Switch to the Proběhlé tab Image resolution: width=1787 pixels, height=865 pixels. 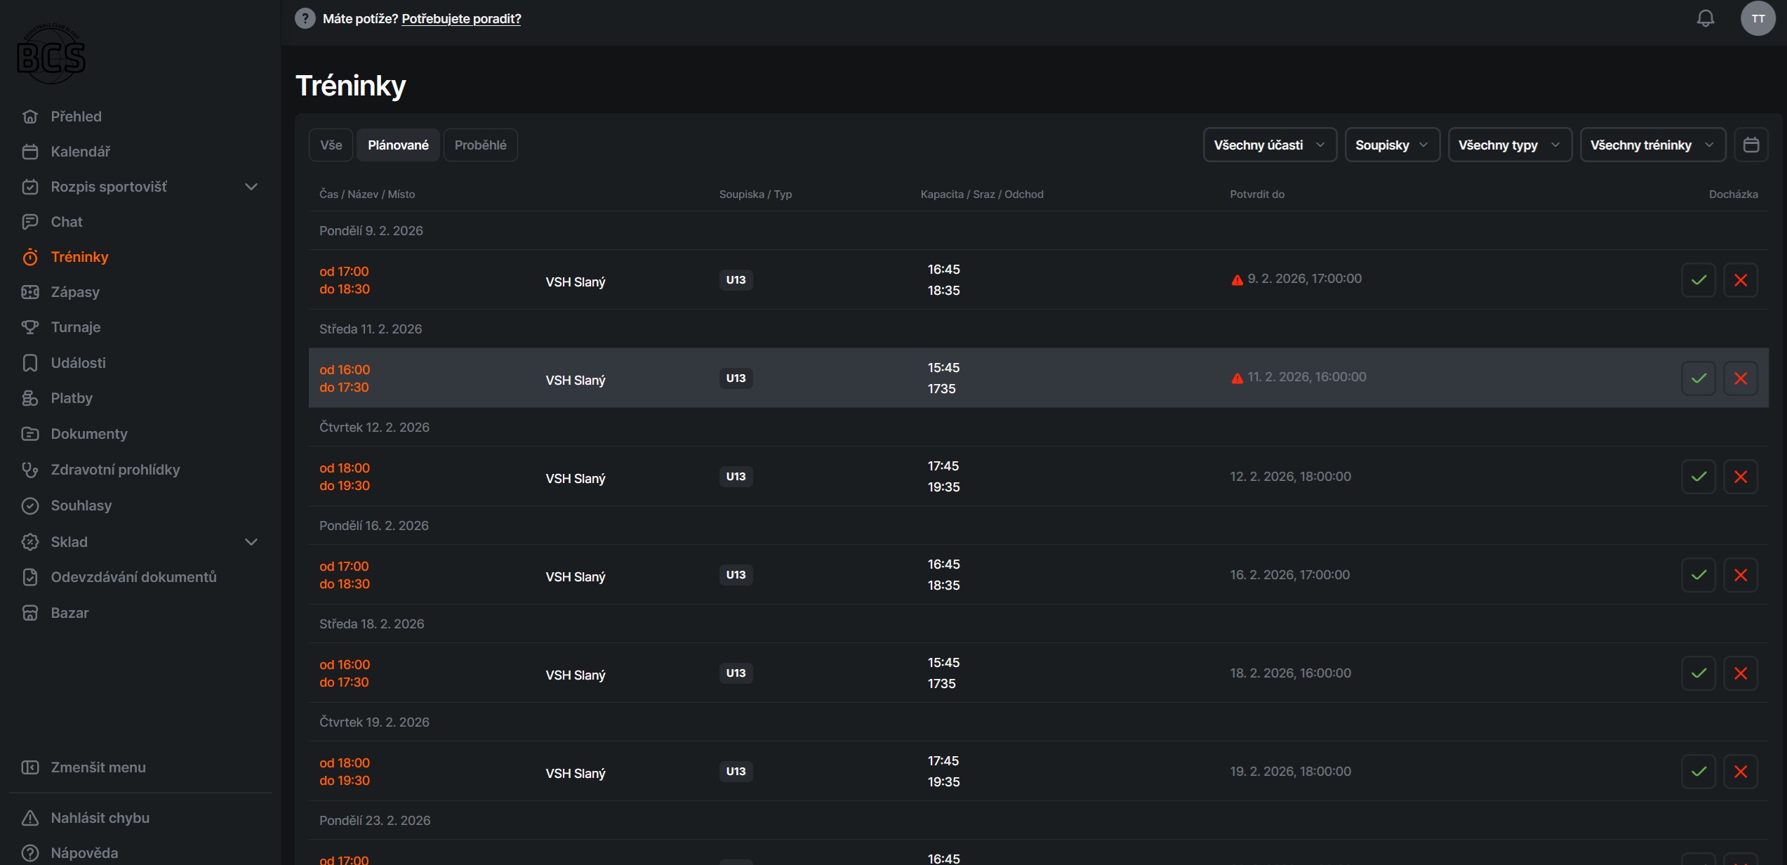[x=480, y=145]
